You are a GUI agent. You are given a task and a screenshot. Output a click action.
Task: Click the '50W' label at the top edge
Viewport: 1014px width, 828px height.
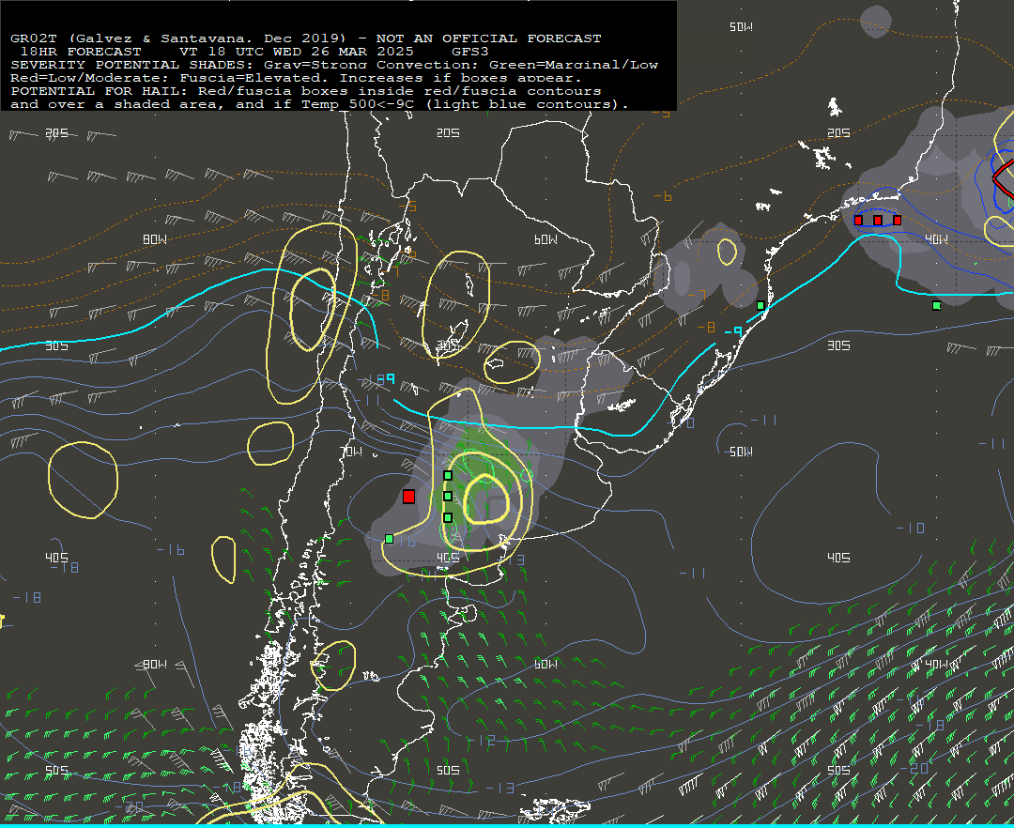coord(741,27)
